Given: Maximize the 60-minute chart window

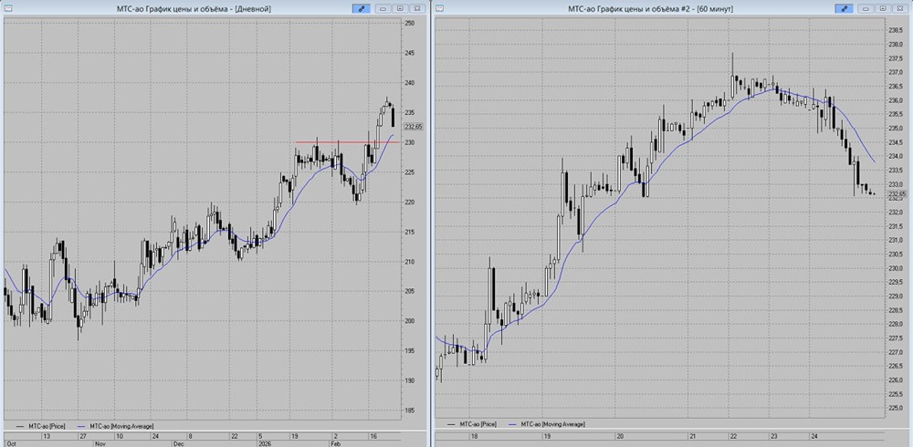Looking at the screenshot, I should (x=883, y=9).
